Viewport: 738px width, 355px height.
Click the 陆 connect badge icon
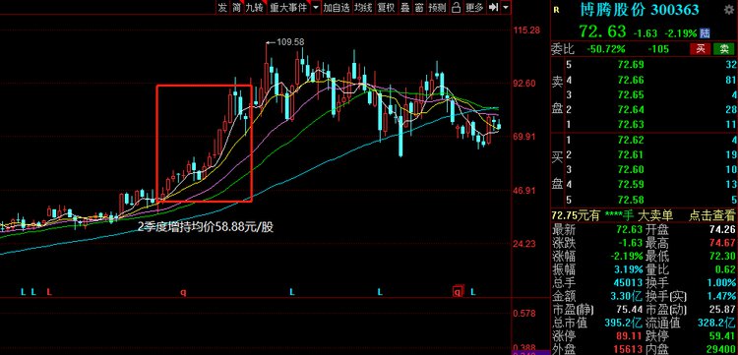pos(705,33)
